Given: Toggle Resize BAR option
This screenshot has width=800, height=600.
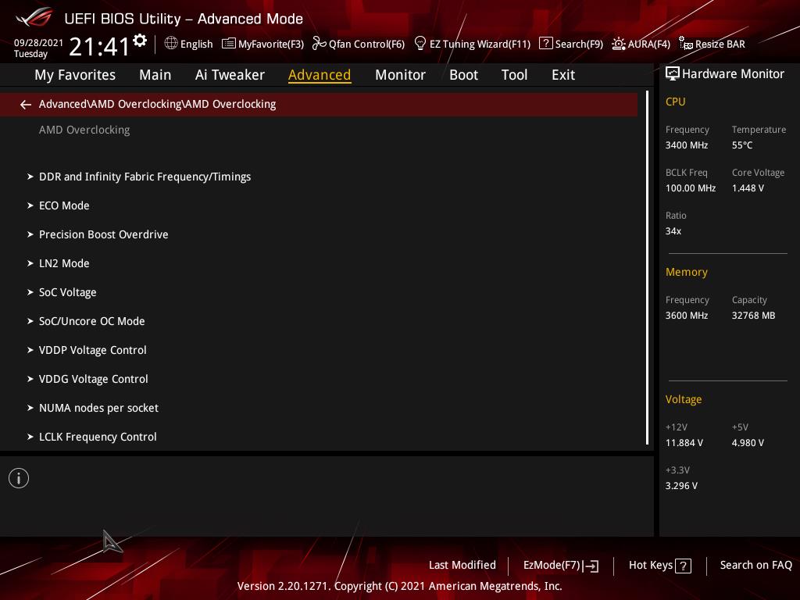Looking at the screenshot, I should point(712,44).
